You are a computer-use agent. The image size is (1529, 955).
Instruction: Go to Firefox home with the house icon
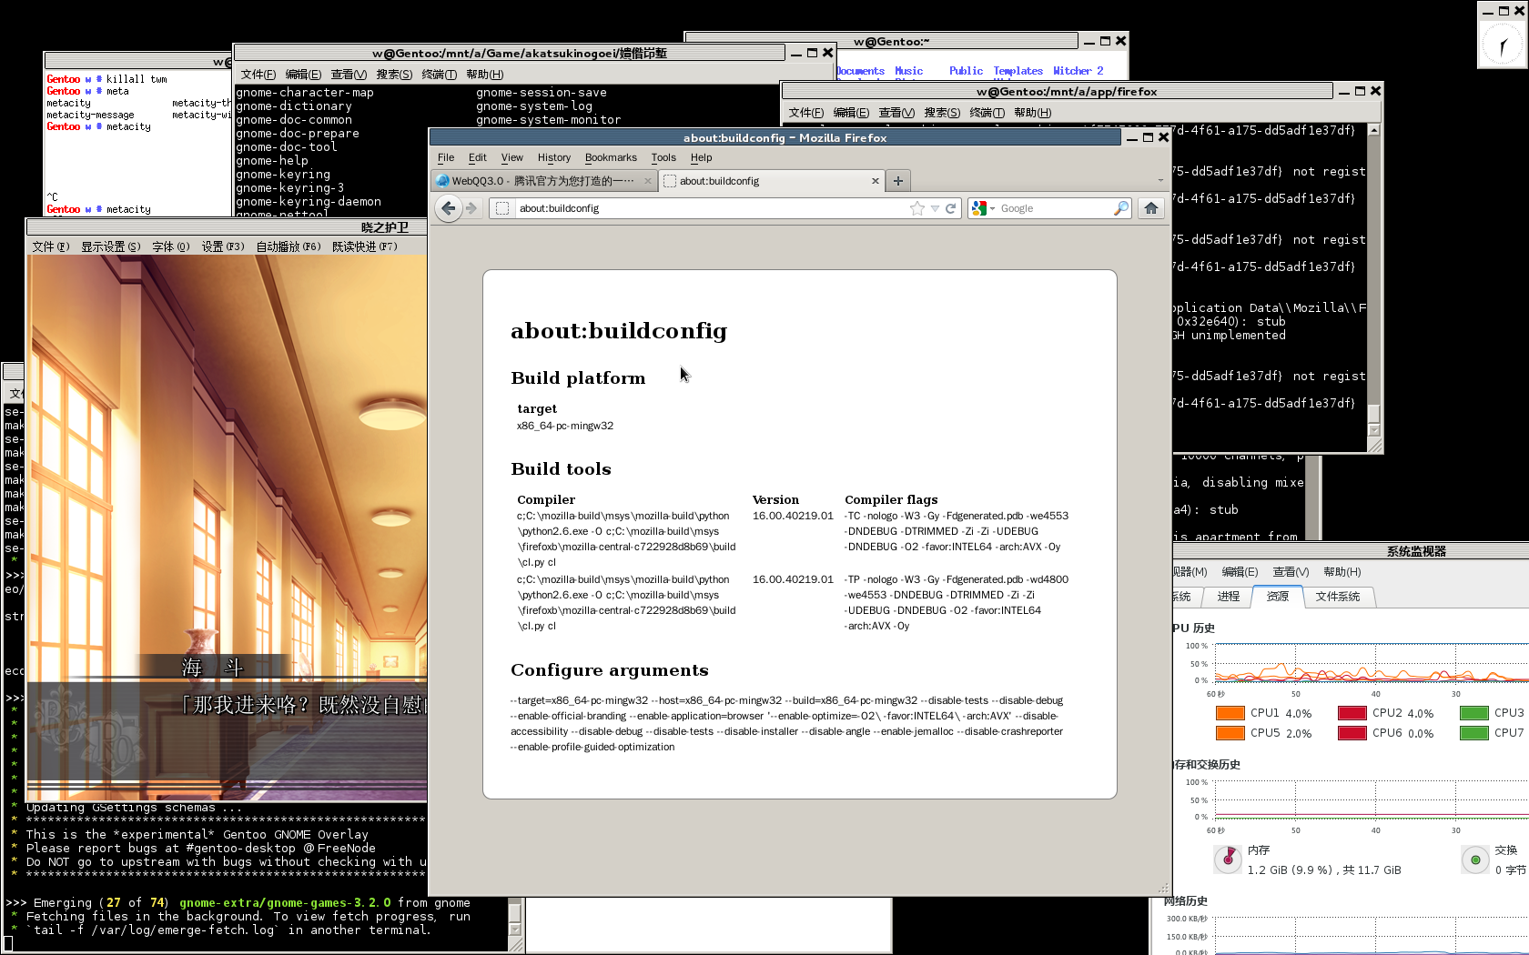pyautogui.click(x=1151, y=208)
